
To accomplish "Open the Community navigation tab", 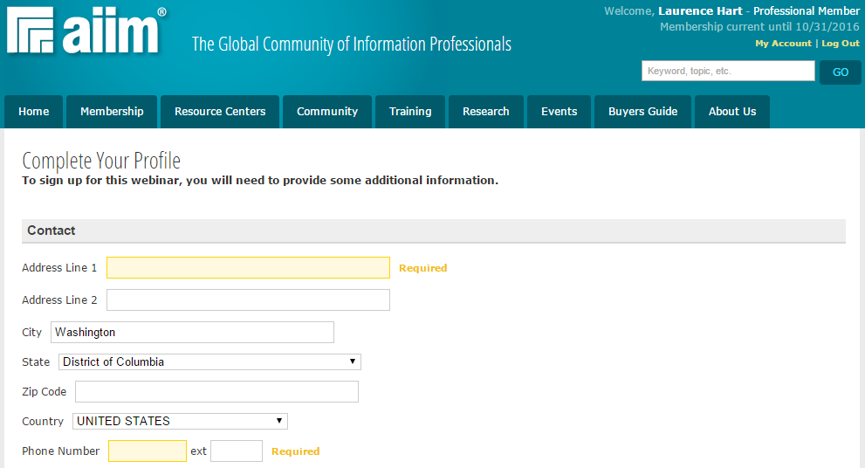I will tap(327, 112).
